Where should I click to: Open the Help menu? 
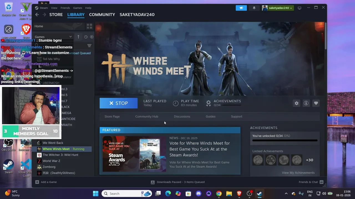coord(88,8)
